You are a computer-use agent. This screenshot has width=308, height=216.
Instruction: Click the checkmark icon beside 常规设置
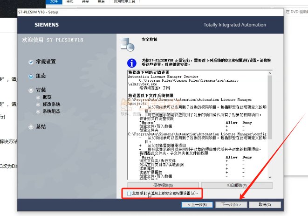point(31,62)
